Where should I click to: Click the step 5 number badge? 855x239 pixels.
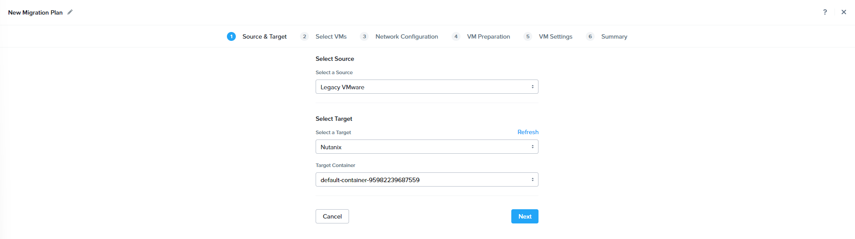pyautogui.click(x=528, y=36)
